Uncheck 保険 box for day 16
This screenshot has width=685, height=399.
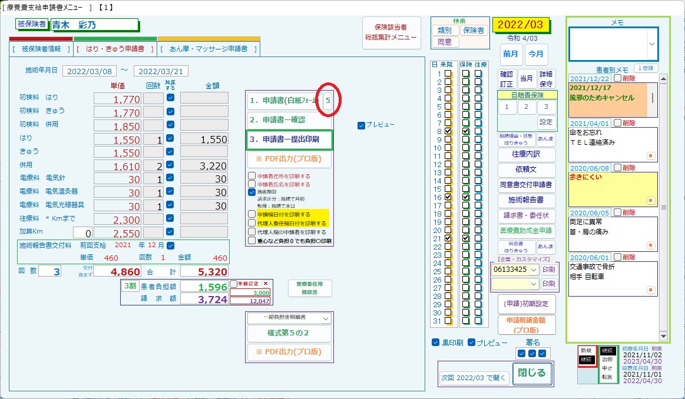click(x=466, y=197)
